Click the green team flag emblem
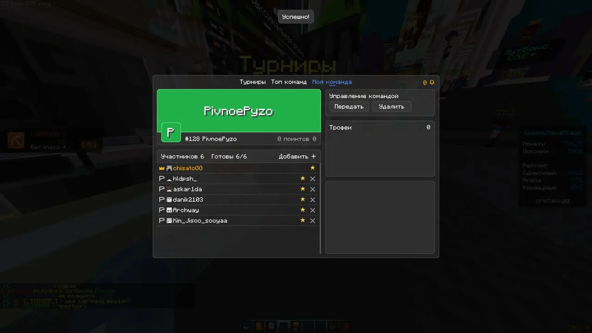Image resolution: width=592 pixels, height=333 pixels. (171, 133)
